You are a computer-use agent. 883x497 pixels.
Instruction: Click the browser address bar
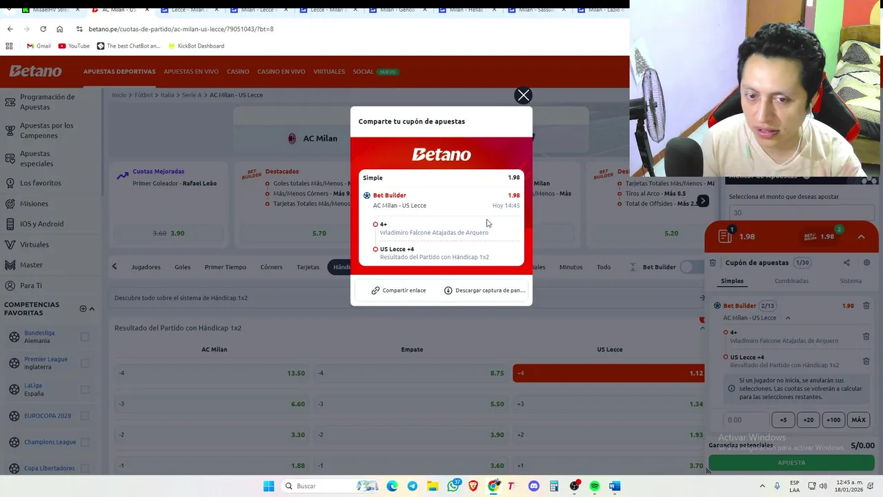click(345, 29)
